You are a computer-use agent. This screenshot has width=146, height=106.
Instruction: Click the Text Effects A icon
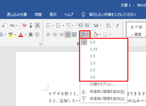(x=1, y=35)
